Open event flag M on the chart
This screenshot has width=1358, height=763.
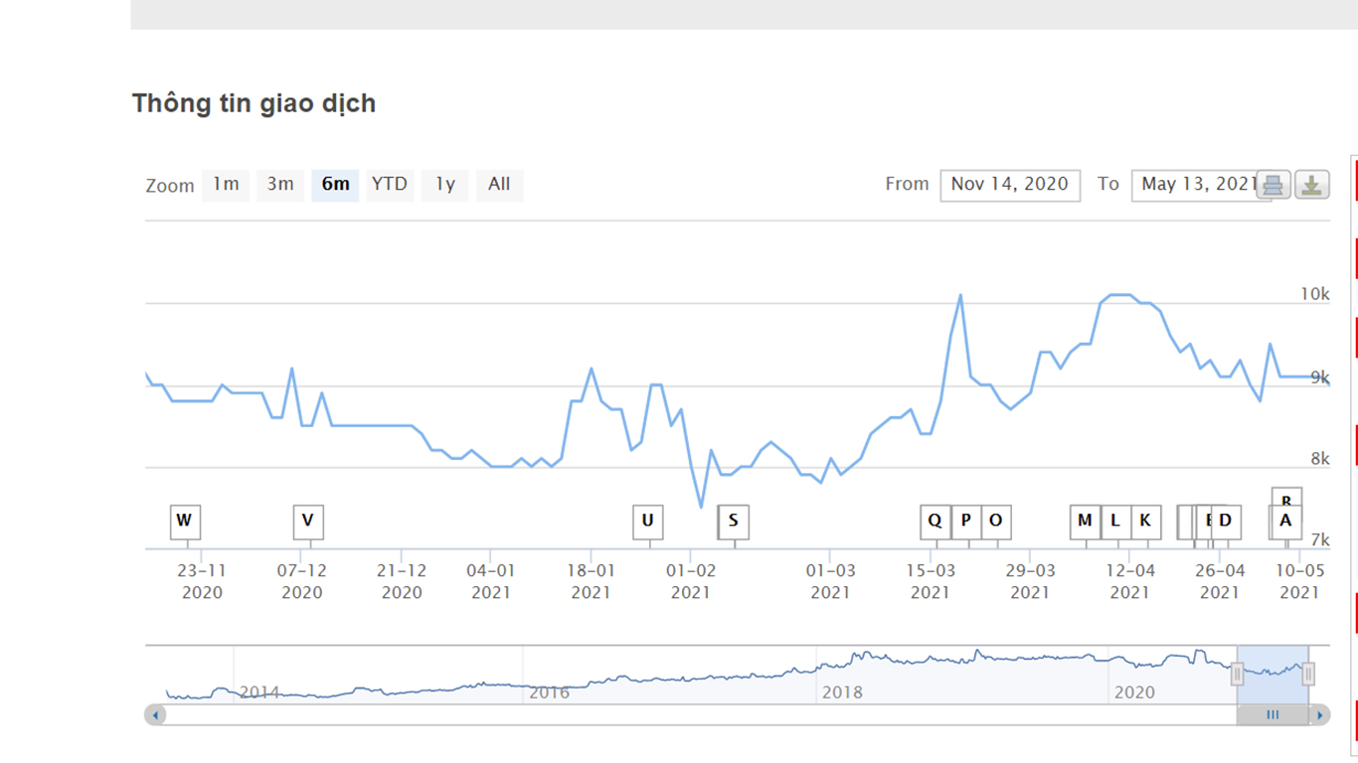[1085, 521]
